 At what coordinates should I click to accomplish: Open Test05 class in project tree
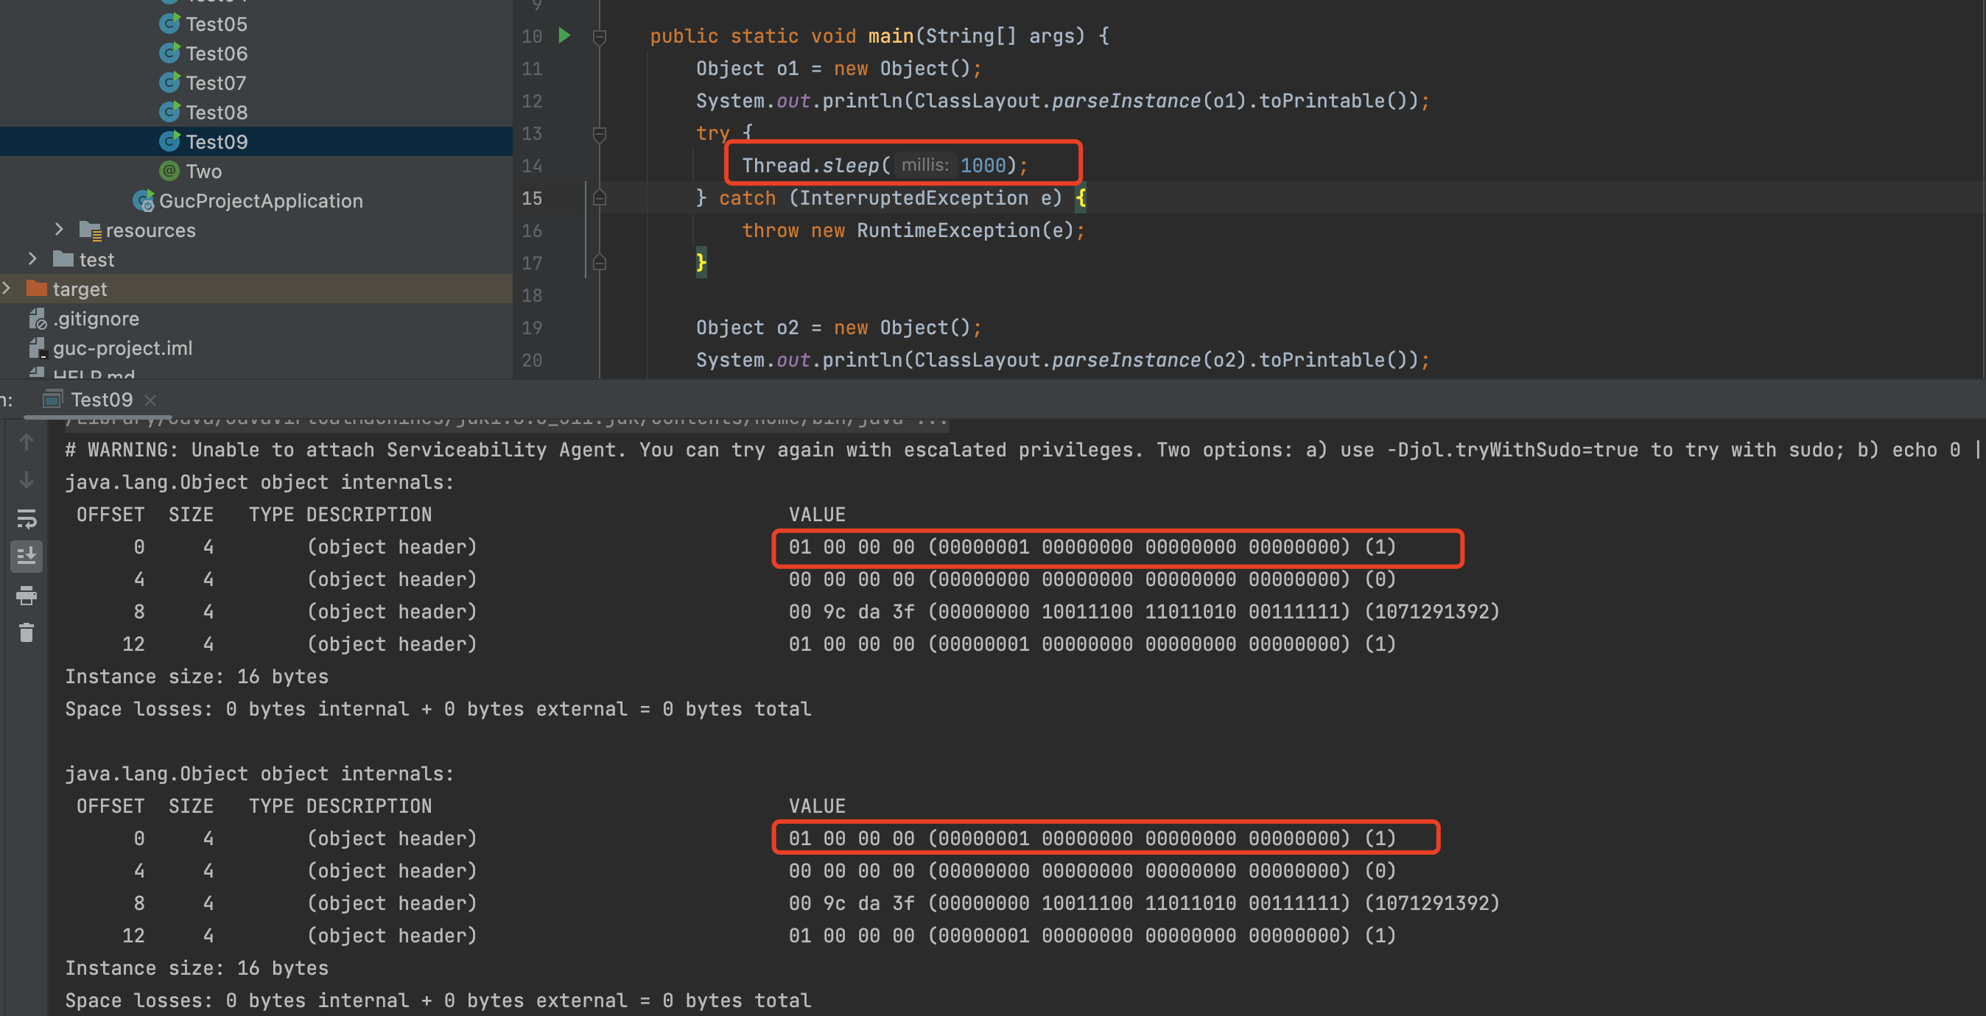(216, 24)
